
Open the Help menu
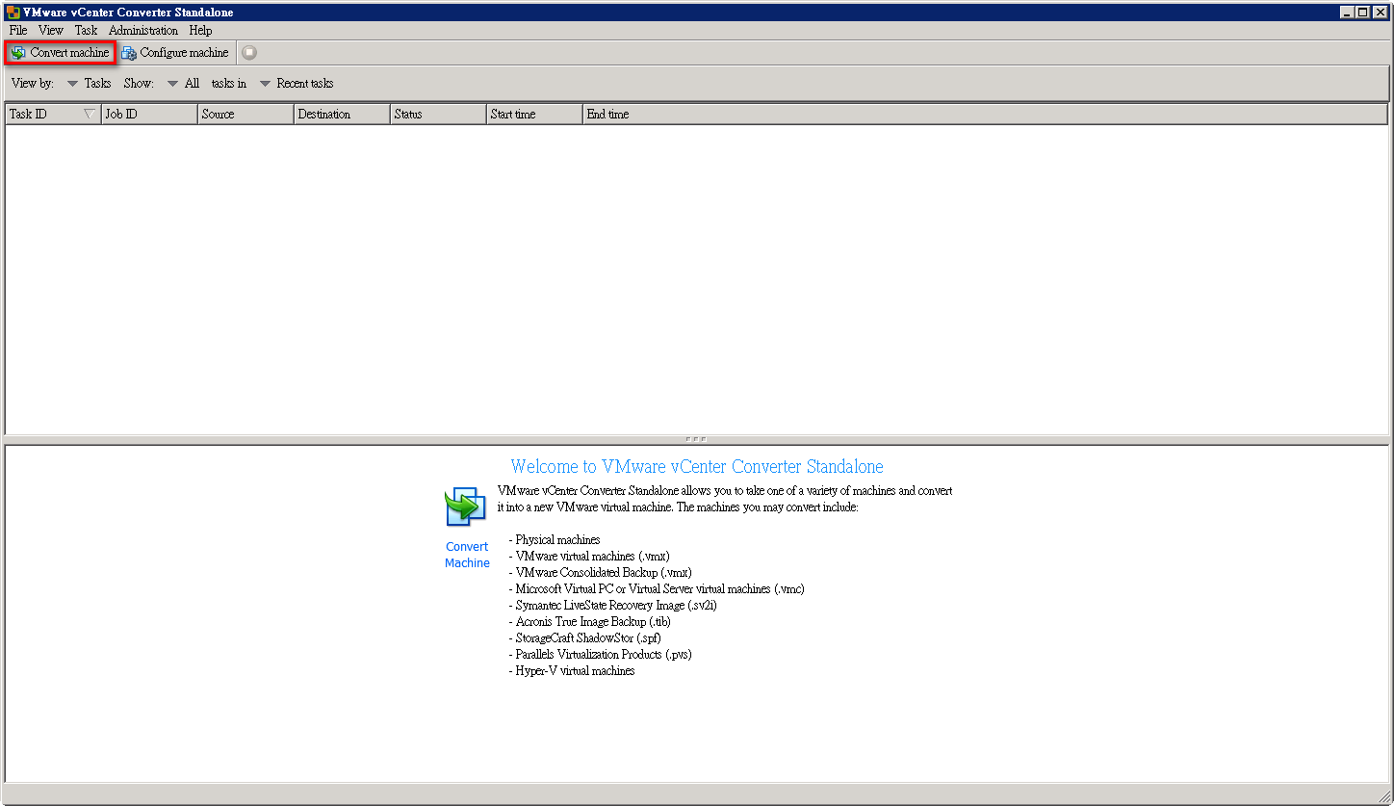coord(200,31)
